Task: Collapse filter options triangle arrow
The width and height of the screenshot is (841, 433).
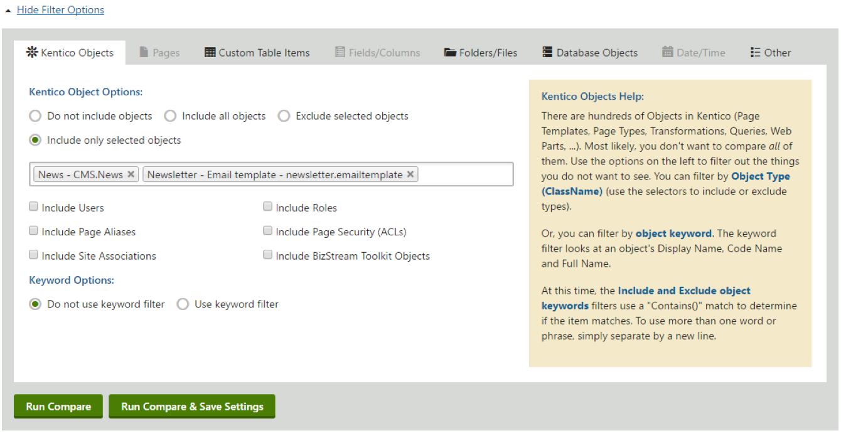Action: coord(8,11)
